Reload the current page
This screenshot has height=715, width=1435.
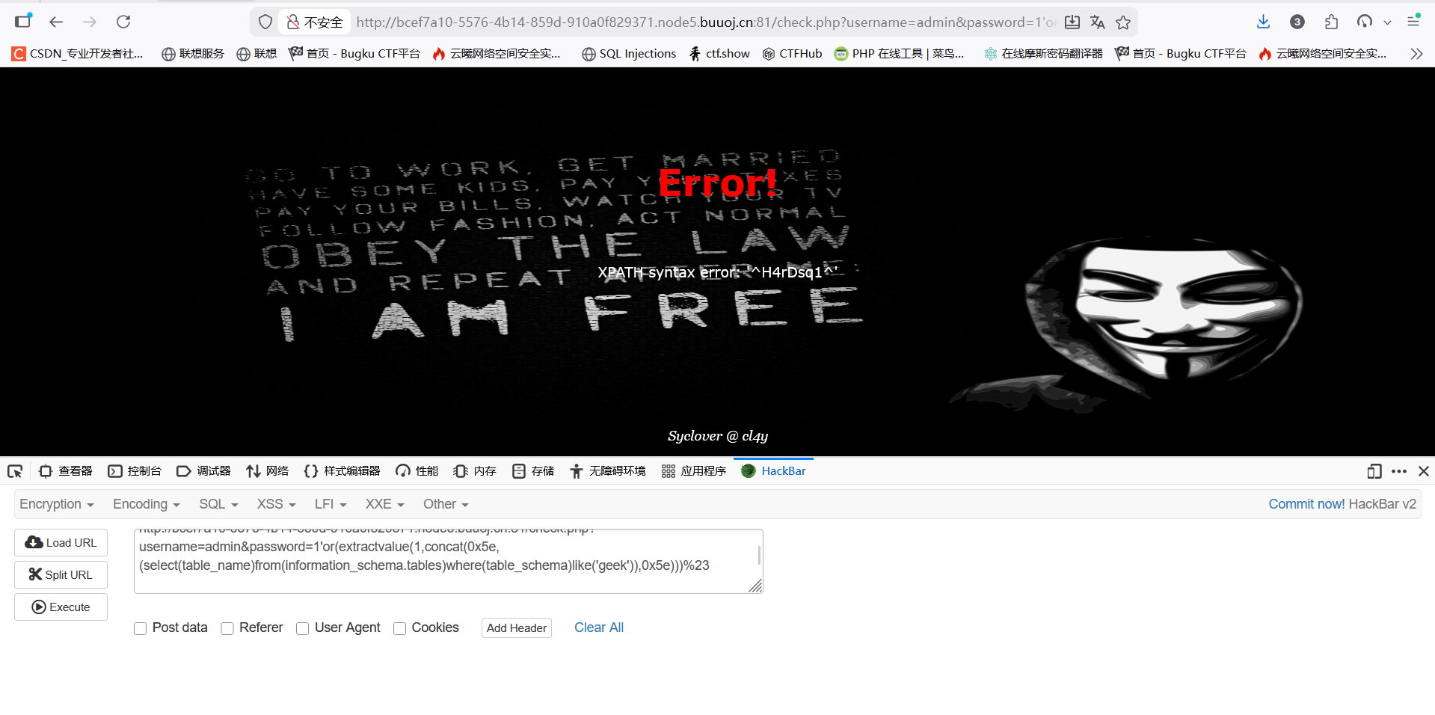tap(123, 22)
